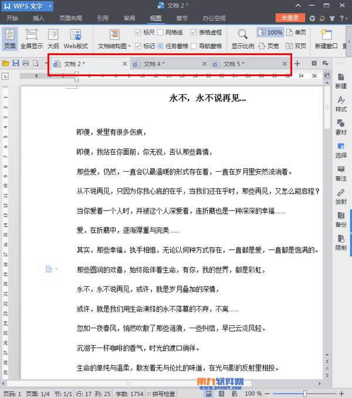Open the 备份 backup sidebar panel
This screenshot has height=398, width=352.
coord(341,219)
